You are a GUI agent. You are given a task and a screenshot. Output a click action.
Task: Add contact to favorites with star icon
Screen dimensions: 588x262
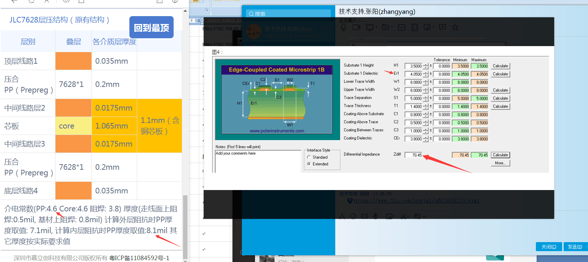(455, 27)
